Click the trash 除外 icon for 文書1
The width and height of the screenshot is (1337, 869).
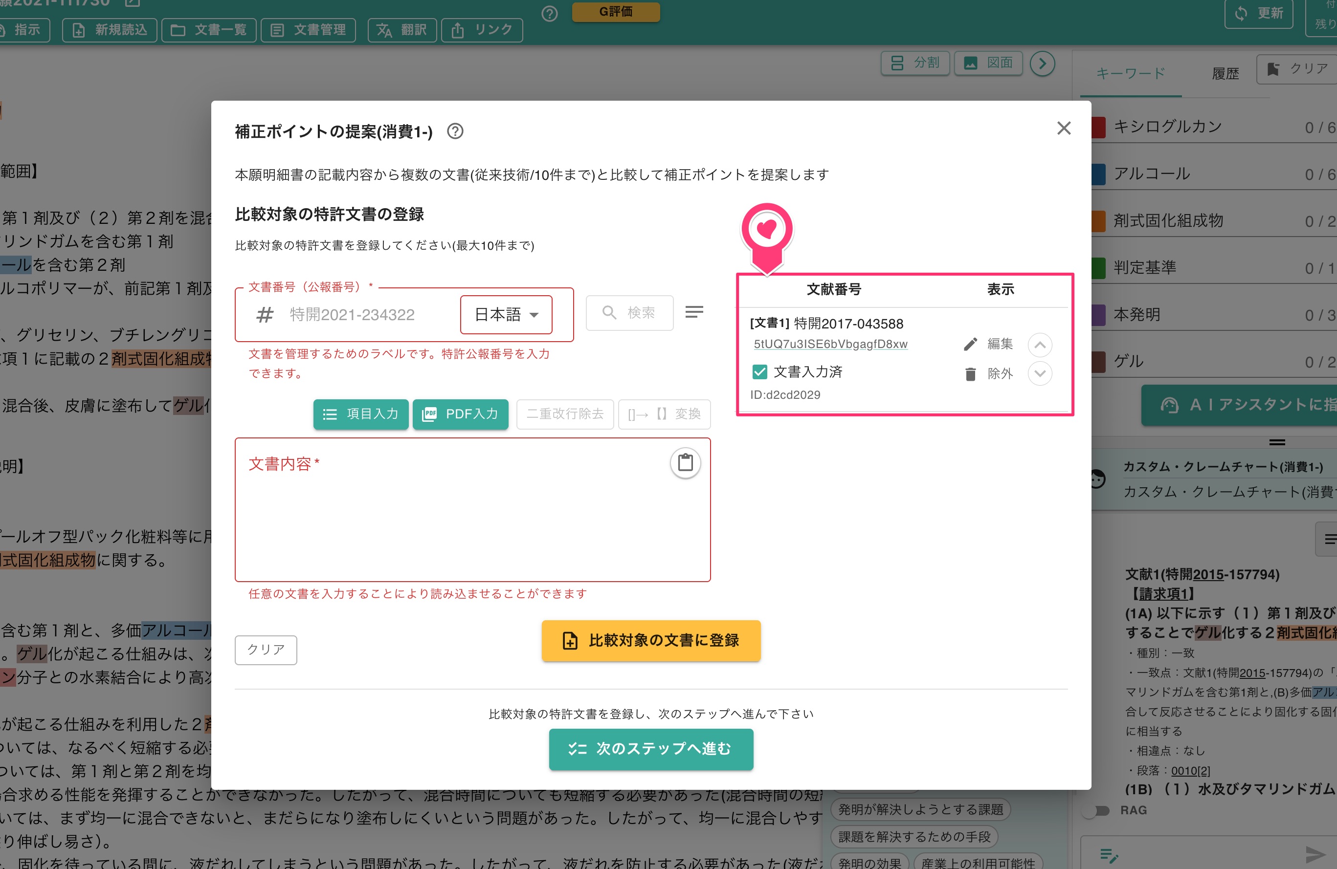pyautogui.click(x=970, y=374)
